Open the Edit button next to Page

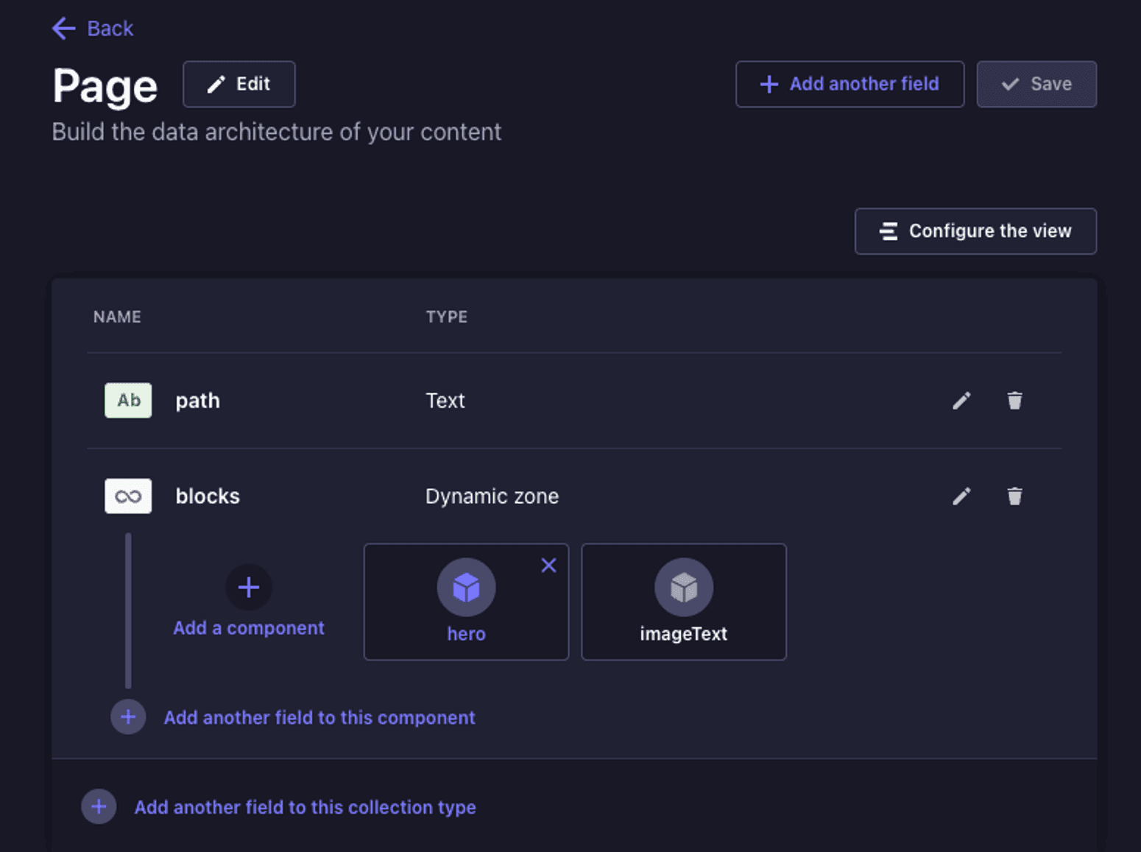(239, 84)
